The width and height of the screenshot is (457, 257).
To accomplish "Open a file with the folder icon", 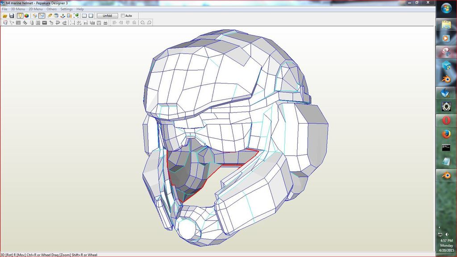I will coord(5,16).
